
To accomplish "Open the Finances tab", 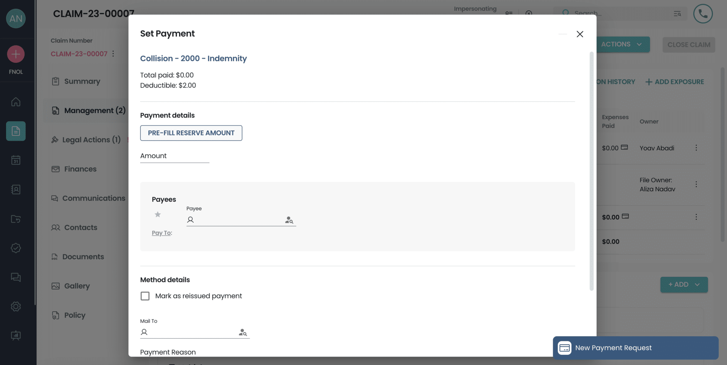I will (x=80, y=169).
